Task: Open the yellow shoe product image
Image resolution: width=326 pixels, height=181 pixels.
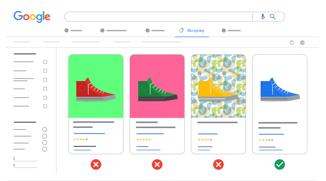Action: (x=218, y=86)
